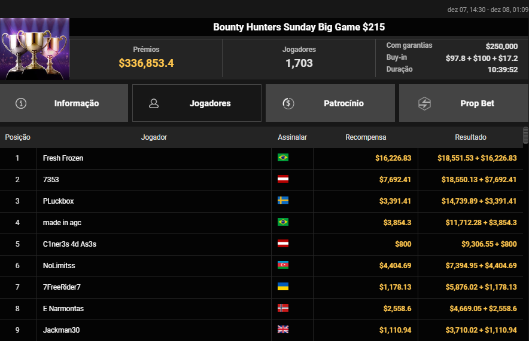Select player Fresh Frozen

[63, 158]
